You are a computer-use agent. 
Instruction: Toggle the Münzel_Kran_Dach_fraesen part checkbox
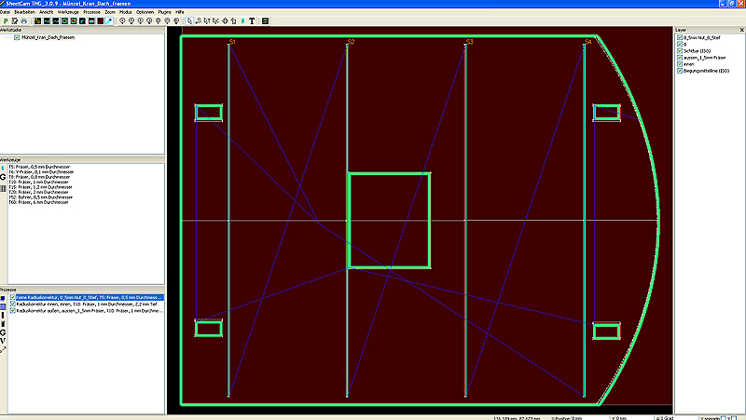[17, 37]
